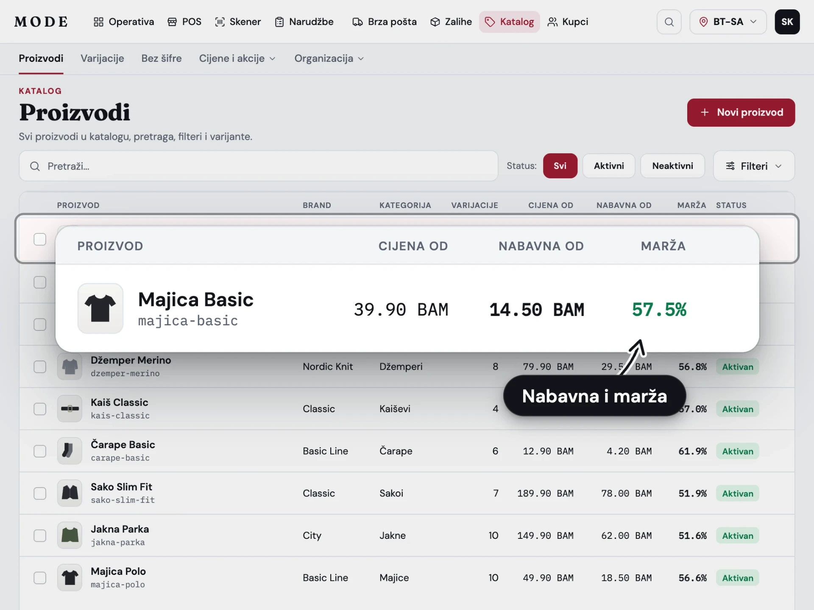Tick the checkbox for Kaiš Classic

(x=40, y=409)
